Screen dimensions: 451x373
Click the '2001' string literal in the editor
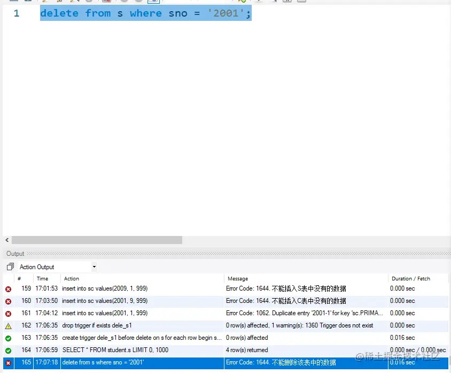click(x=226, y=13)
